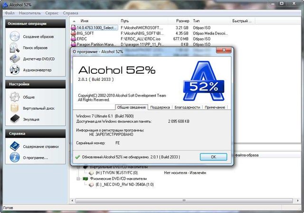Switch to the Благодарности tab
Screen dimensions: 304x213
[187, 107]
